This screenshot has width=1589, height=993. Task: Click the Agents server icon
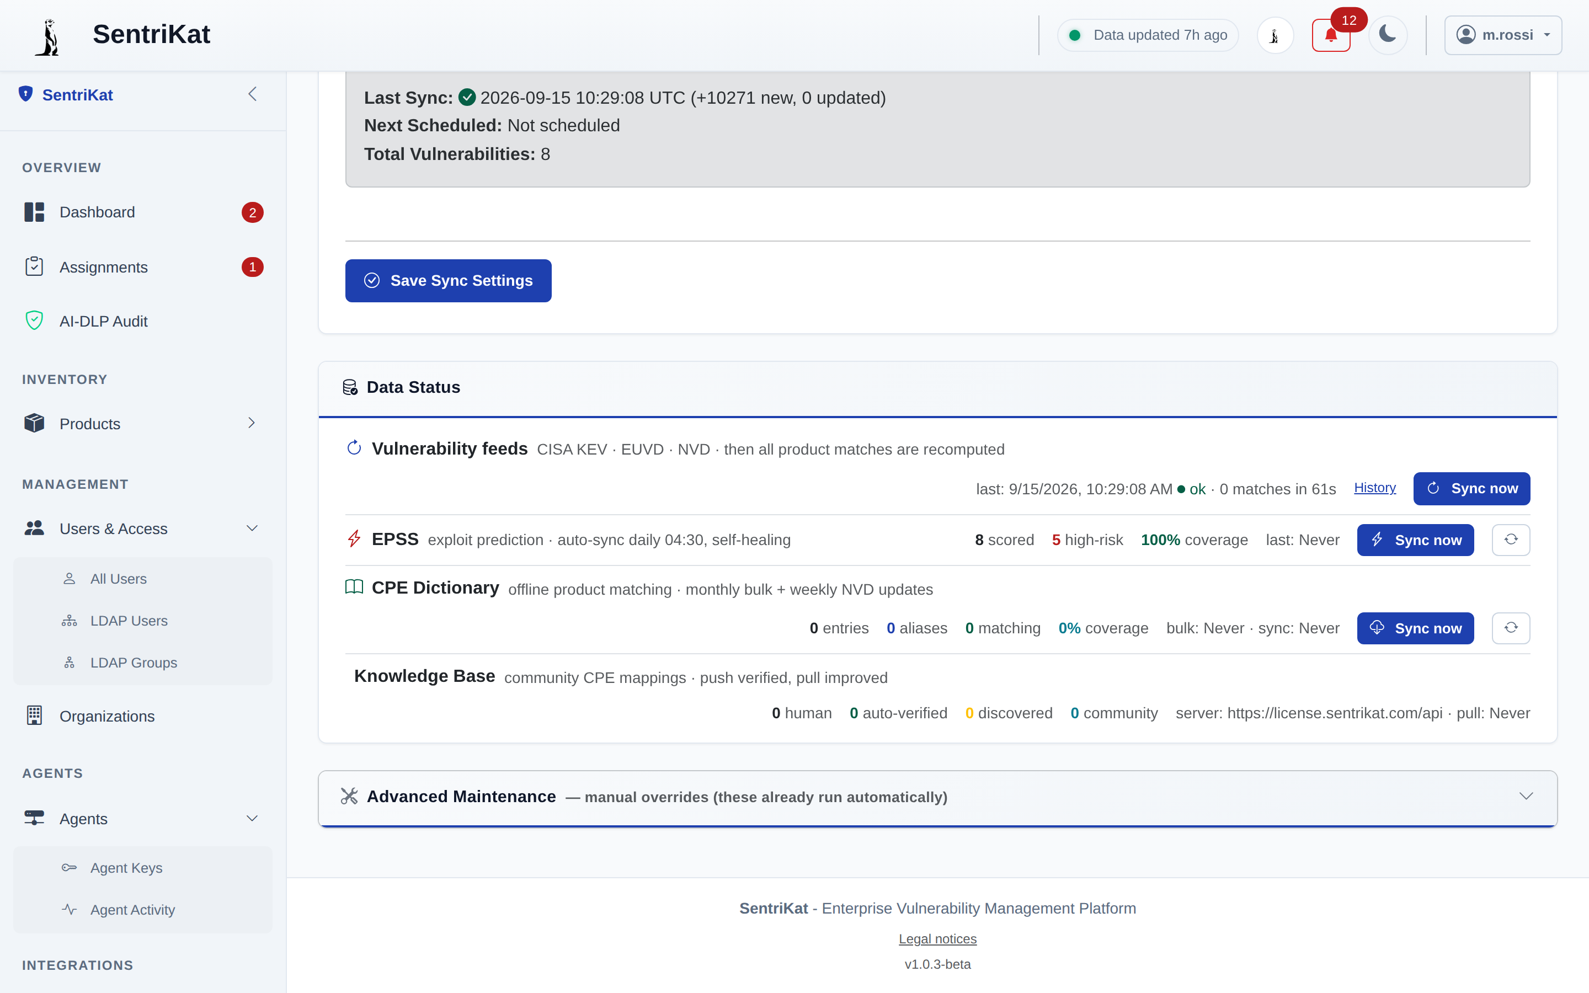[34, 818]
